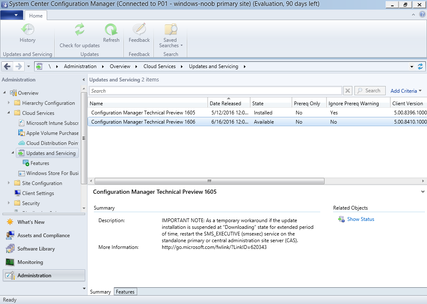The image size is (427, 304).
Task: Click Overview in the breadcrumb path
Action: (x=120, y=66)
